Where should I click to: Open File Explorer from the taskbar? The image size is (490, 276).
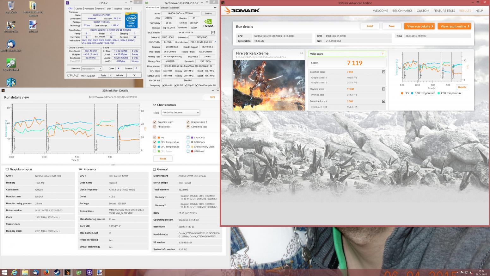pyautogui.click(x=25, y=272)
